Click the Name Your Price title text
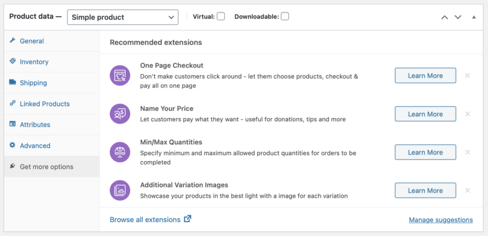Image resolution: width=488 pixels, height=236 pixels. tap(166, 108)
